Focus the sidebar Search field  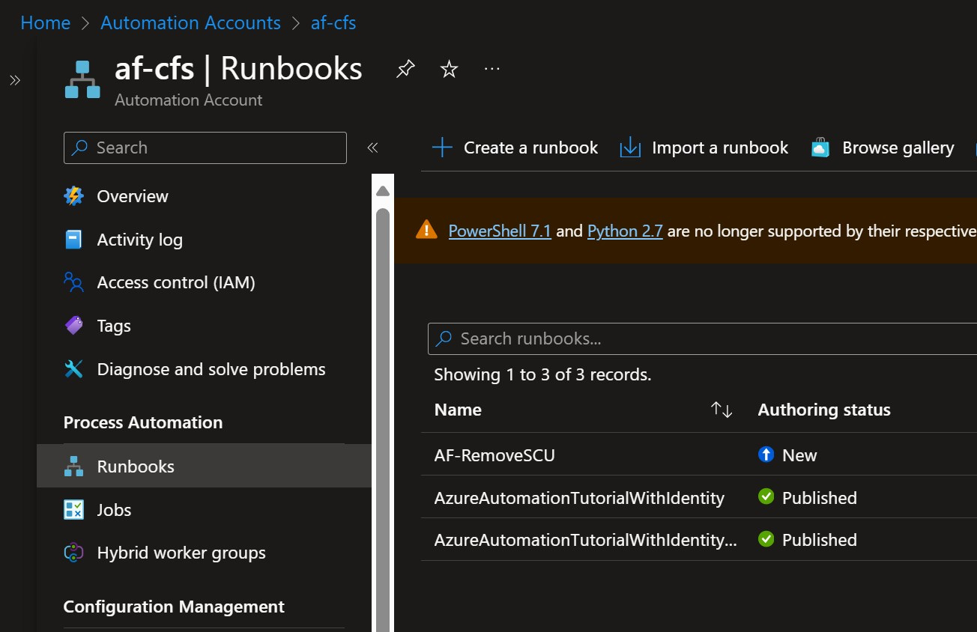205,148
